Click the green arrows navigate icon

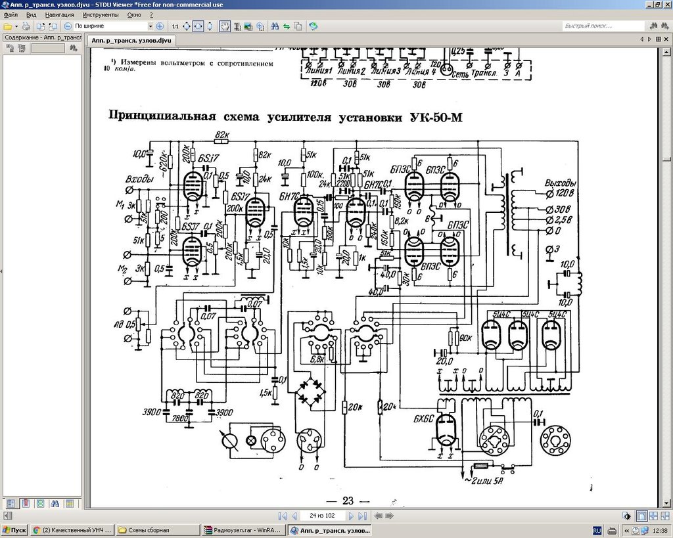click(287, 26)
